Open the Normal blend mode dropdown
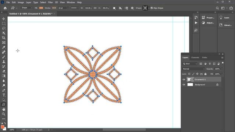This screenshot has height=132, width=235. (194, 69)
